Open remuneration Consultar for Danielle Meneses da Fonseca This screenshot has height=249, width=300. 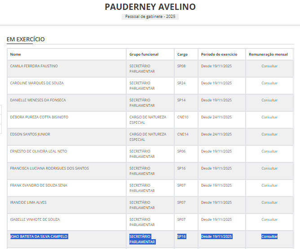click(x=269, y=100)
